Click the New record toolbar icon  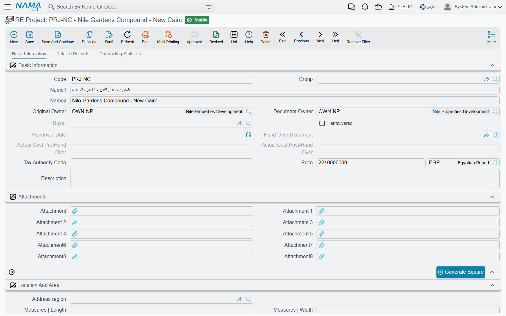tap(14, 37)
